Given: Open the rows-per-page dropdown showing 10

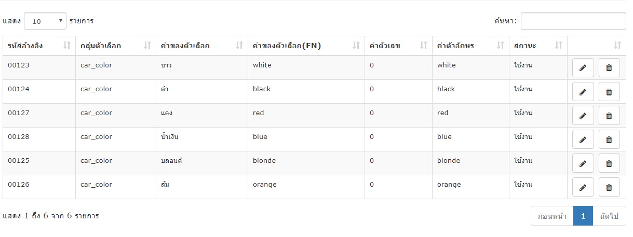Looking at the screenshot, I should point(45,21).
